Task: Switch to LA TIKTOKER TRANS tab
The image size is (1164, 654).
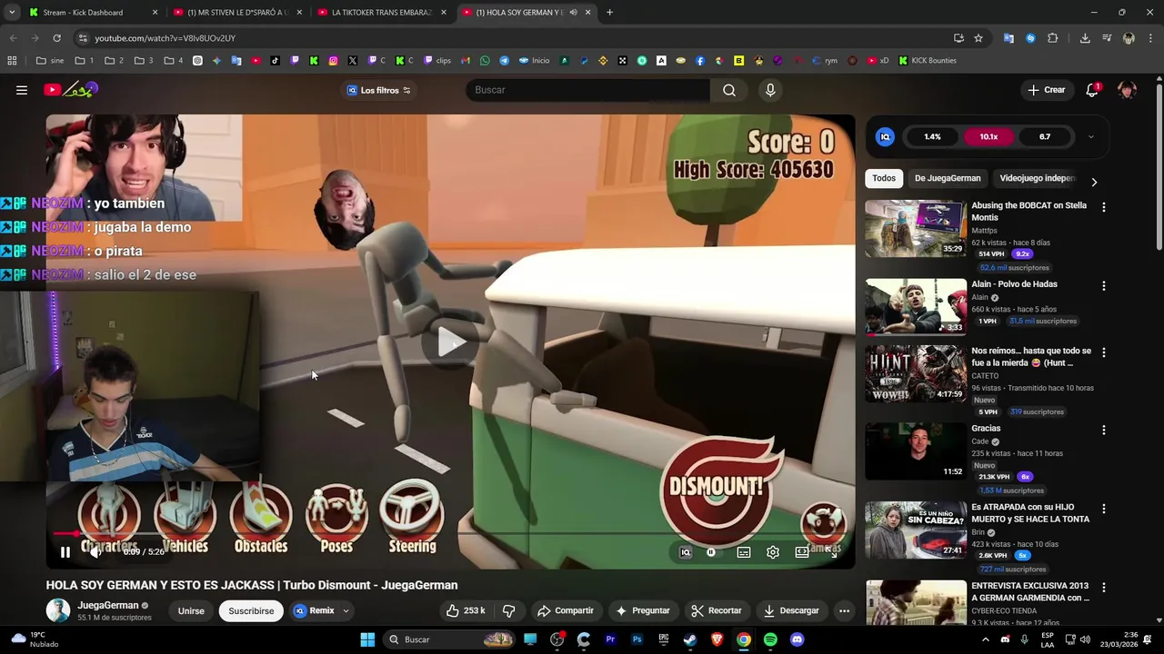Action: [381, 13]
